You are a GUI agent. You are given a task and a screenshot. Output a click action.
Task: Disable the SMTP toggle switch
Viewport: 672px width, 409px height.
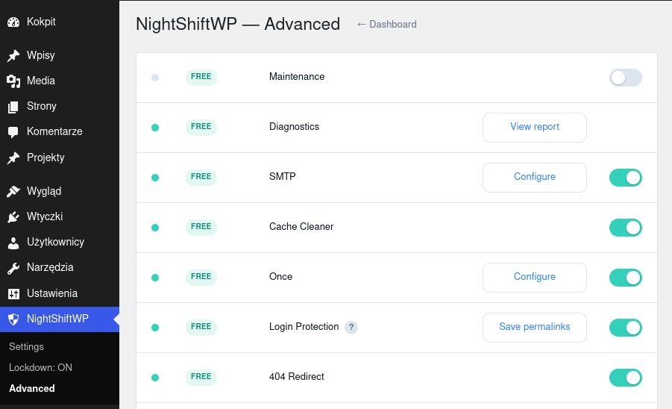tap(625, 178)
